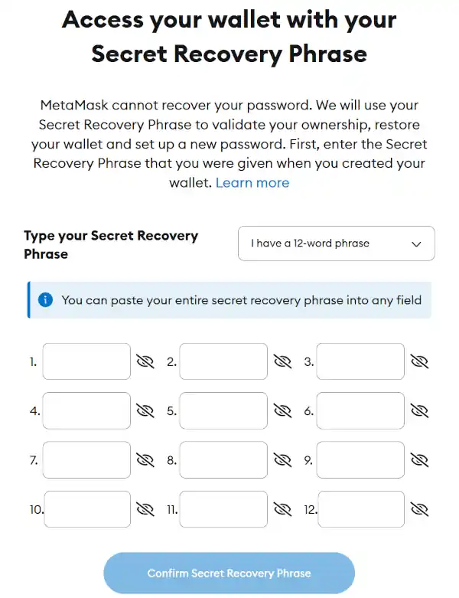Toggle visibility of word 4
The image size is (459, 598).
click(x=145, y=410)
